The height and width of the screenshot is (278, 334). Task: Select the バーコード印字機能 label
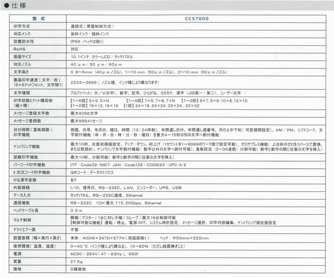(x=29, y=165)
